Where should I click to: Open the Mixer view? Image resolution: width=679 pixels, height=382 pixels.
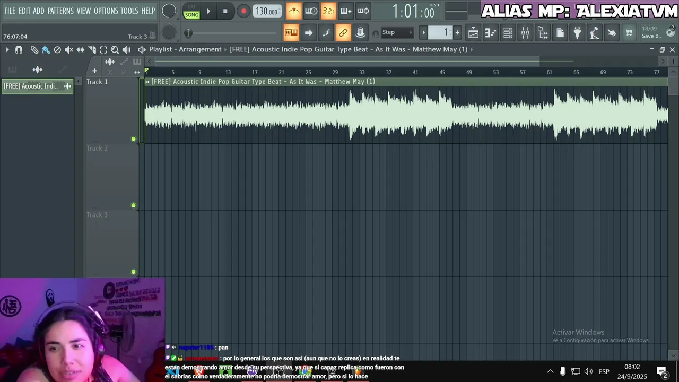click(x=525, y=33)
